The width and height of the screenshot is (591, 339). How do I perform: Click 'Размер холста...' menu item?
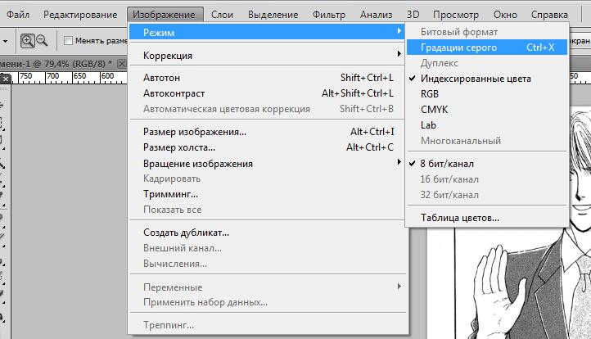coord(179,147)
